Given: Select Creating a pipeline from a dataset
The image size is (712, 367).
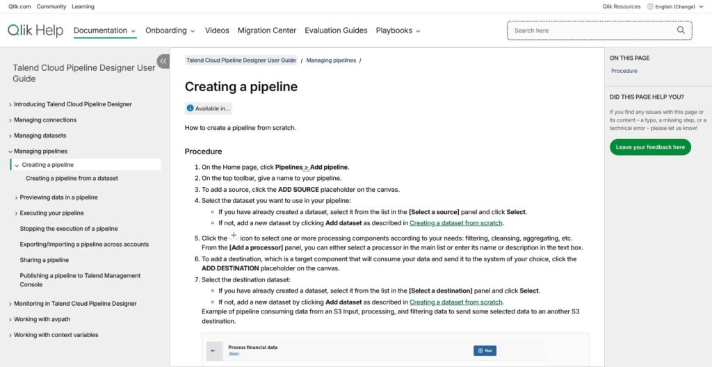Looking at the screenshot, I should [x=72, y=179].
